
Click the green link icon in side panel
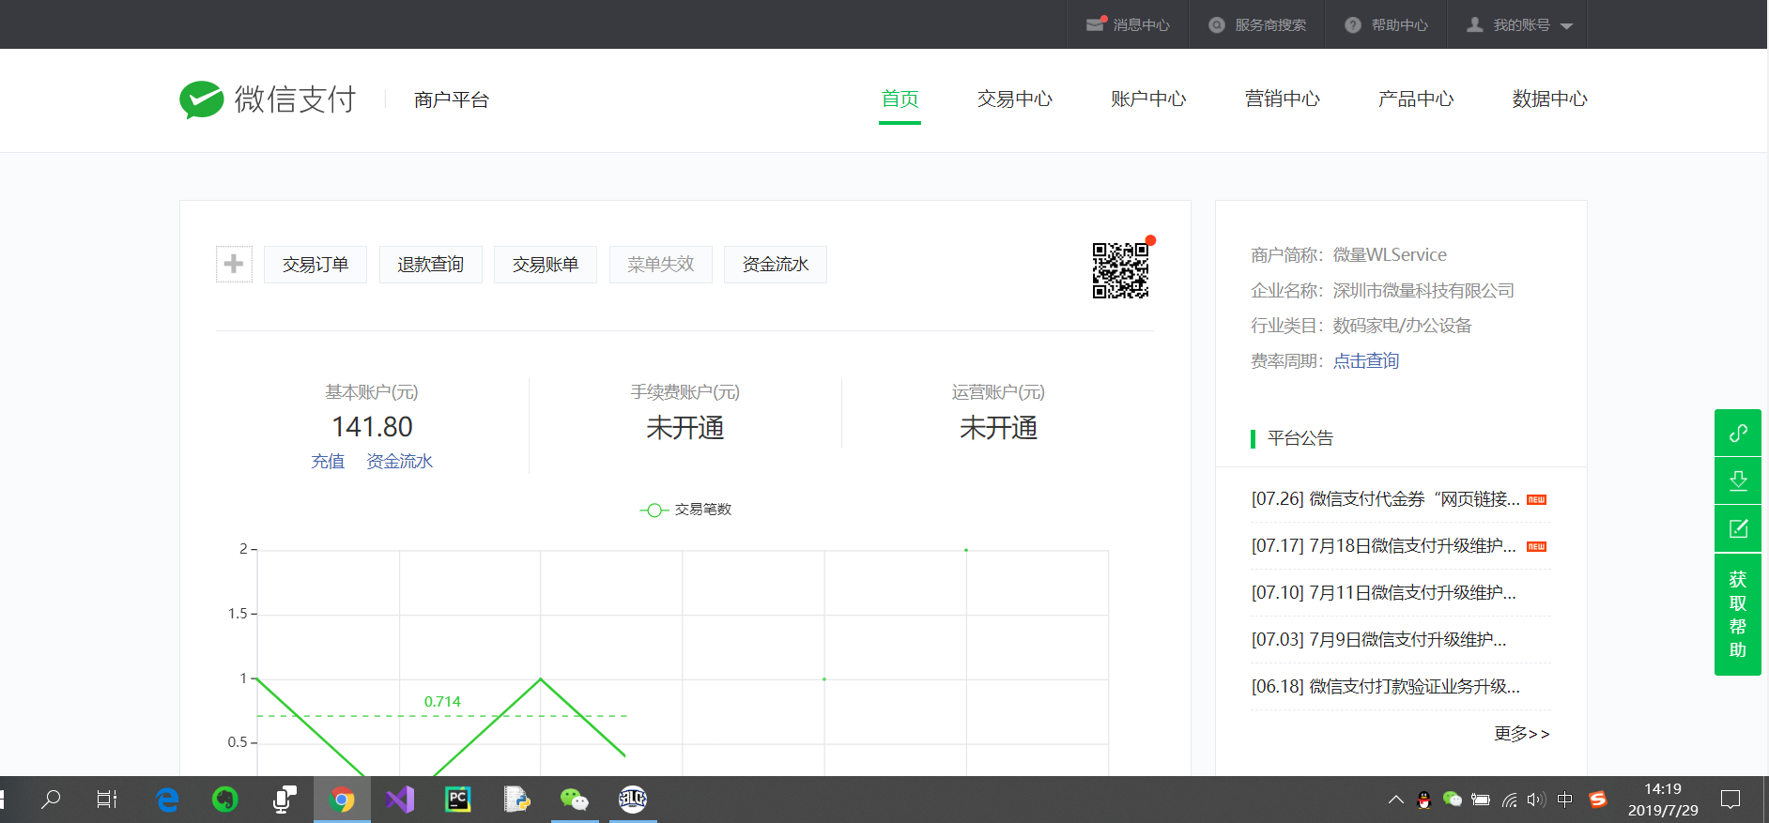pos(1738,433)
